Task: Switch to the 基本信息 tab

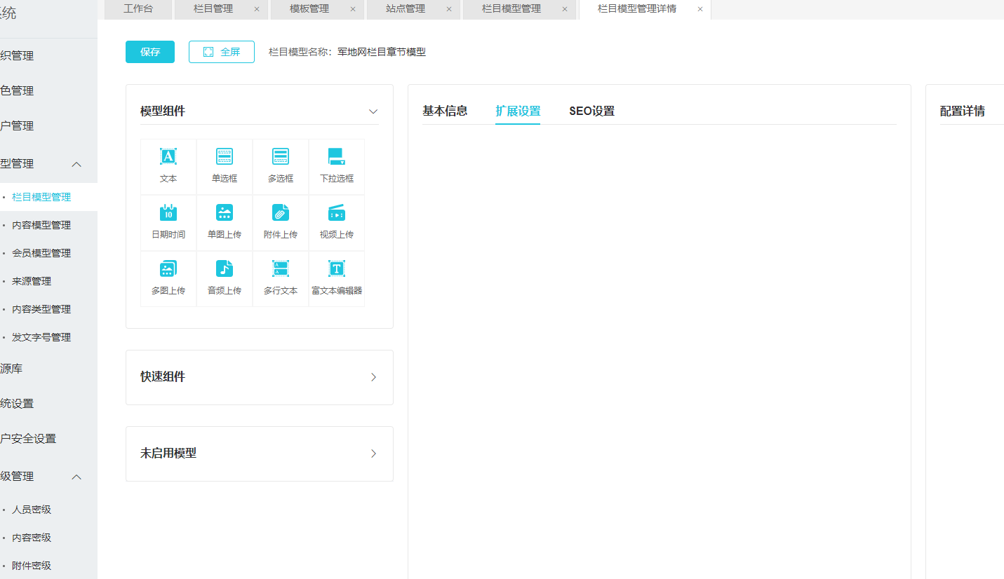Action: click(x=445, y=111)
